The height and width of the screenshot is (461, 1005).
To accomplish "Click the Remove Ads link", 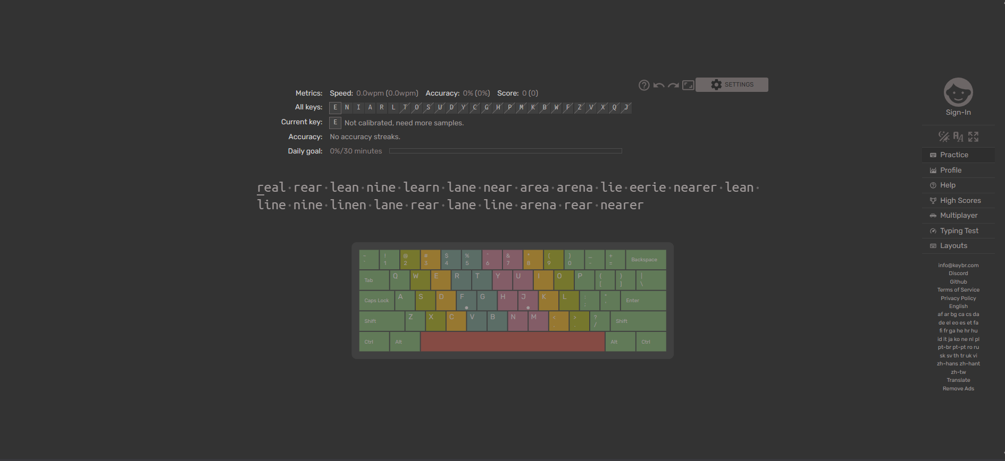I will [958, 389].
